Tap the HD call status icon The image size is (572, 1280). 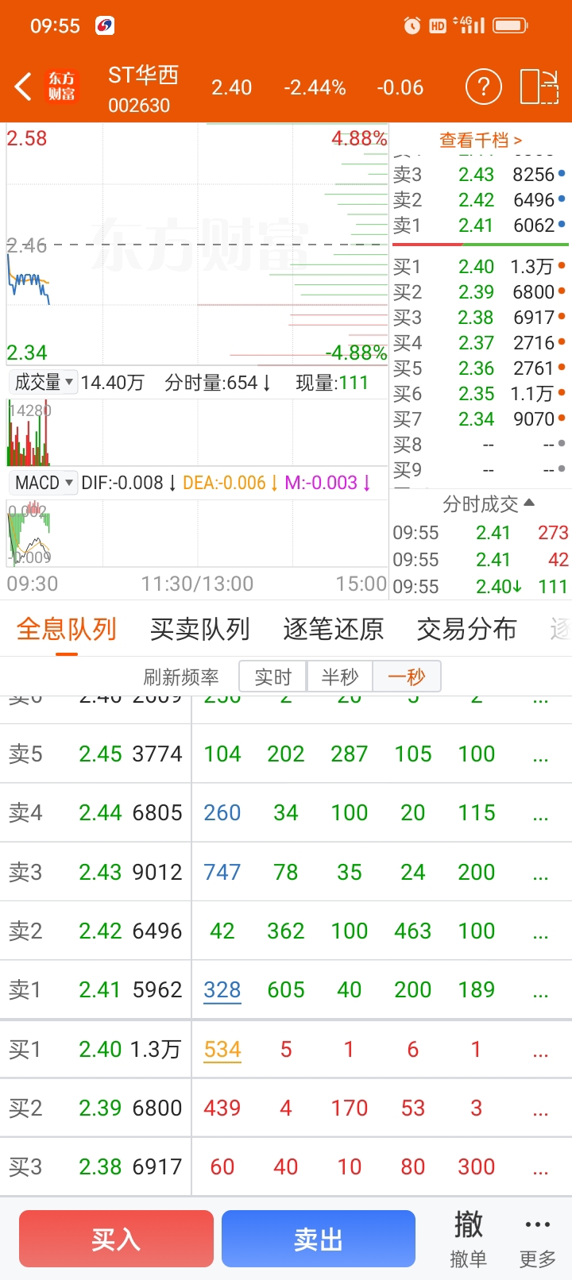(x=438, y=26)
